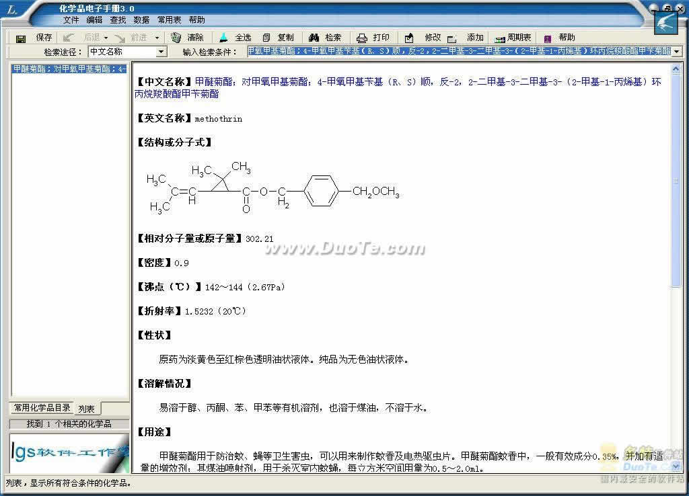This screenshot has height=496, width=689.
Task: Click the Clear (清除) toolbar icon
Action: 176,38
